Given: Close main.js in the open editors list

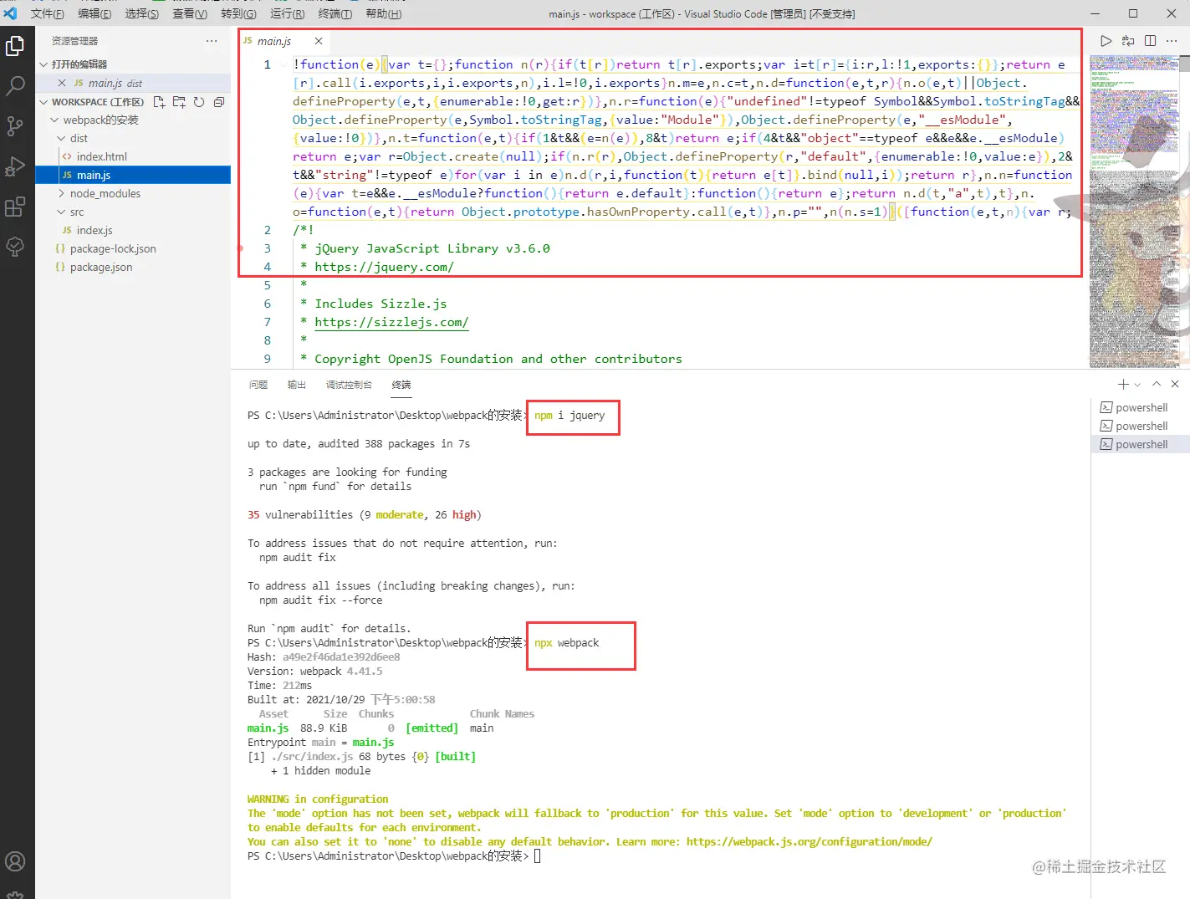Looking at the screenshot, I should pos(62,83).
